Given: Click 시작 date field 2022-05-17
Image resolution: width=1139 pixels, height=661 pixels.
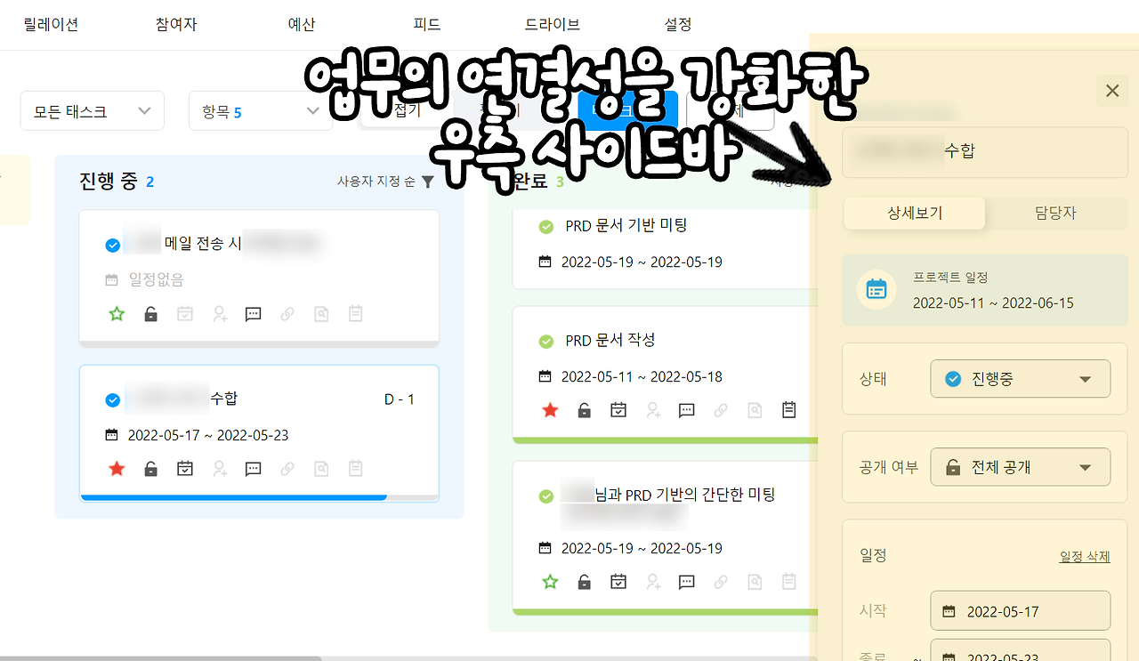Looking at the screenshot, I should pos(1021,611).
